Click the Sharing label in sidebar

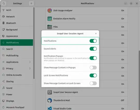[10, 81]
